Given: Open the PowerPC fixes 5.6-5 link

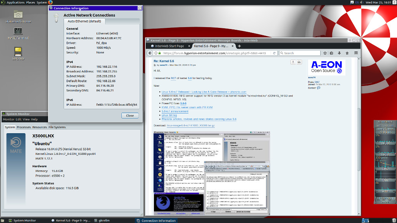Looking at the screenshot, I should (183, 103).
